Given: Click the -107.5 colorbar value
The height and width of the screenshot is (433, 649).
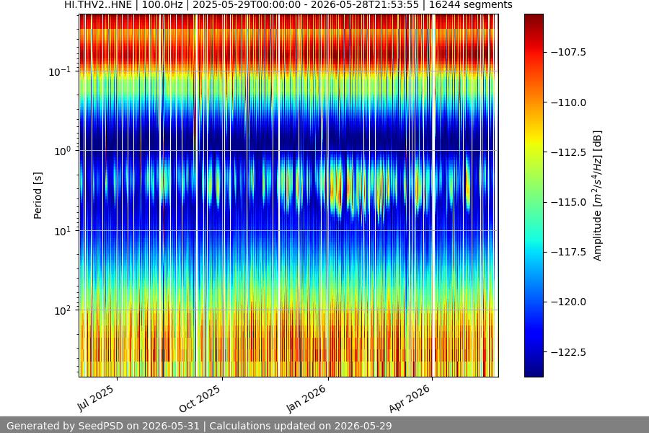Looking at the screenshot, I should click(568, 52).
